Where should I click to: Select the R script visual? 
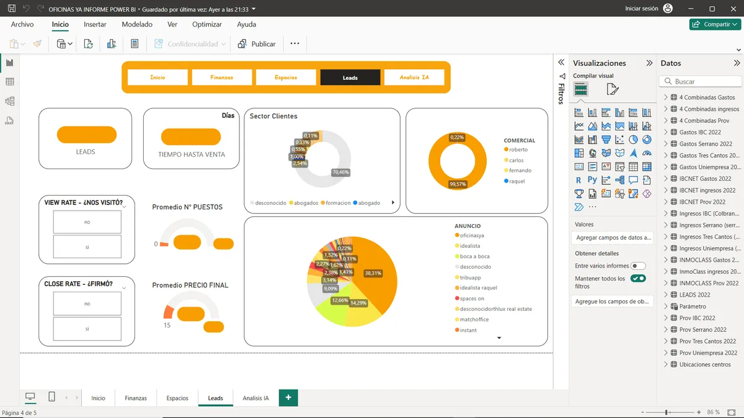point(579,180)
